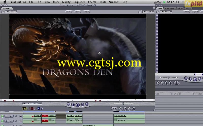Click the red Overwrite edit button

pos(32,109)
